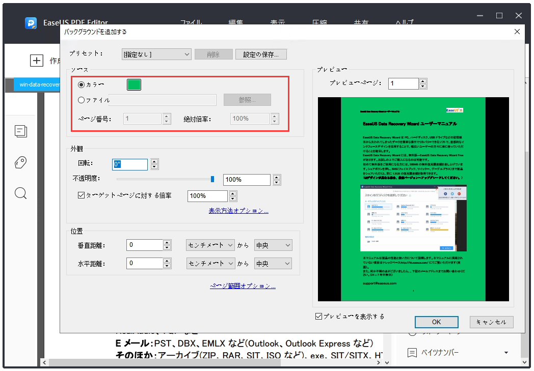Select the ファイル radio button
534x371 pixels.
[x=82, y=100]
